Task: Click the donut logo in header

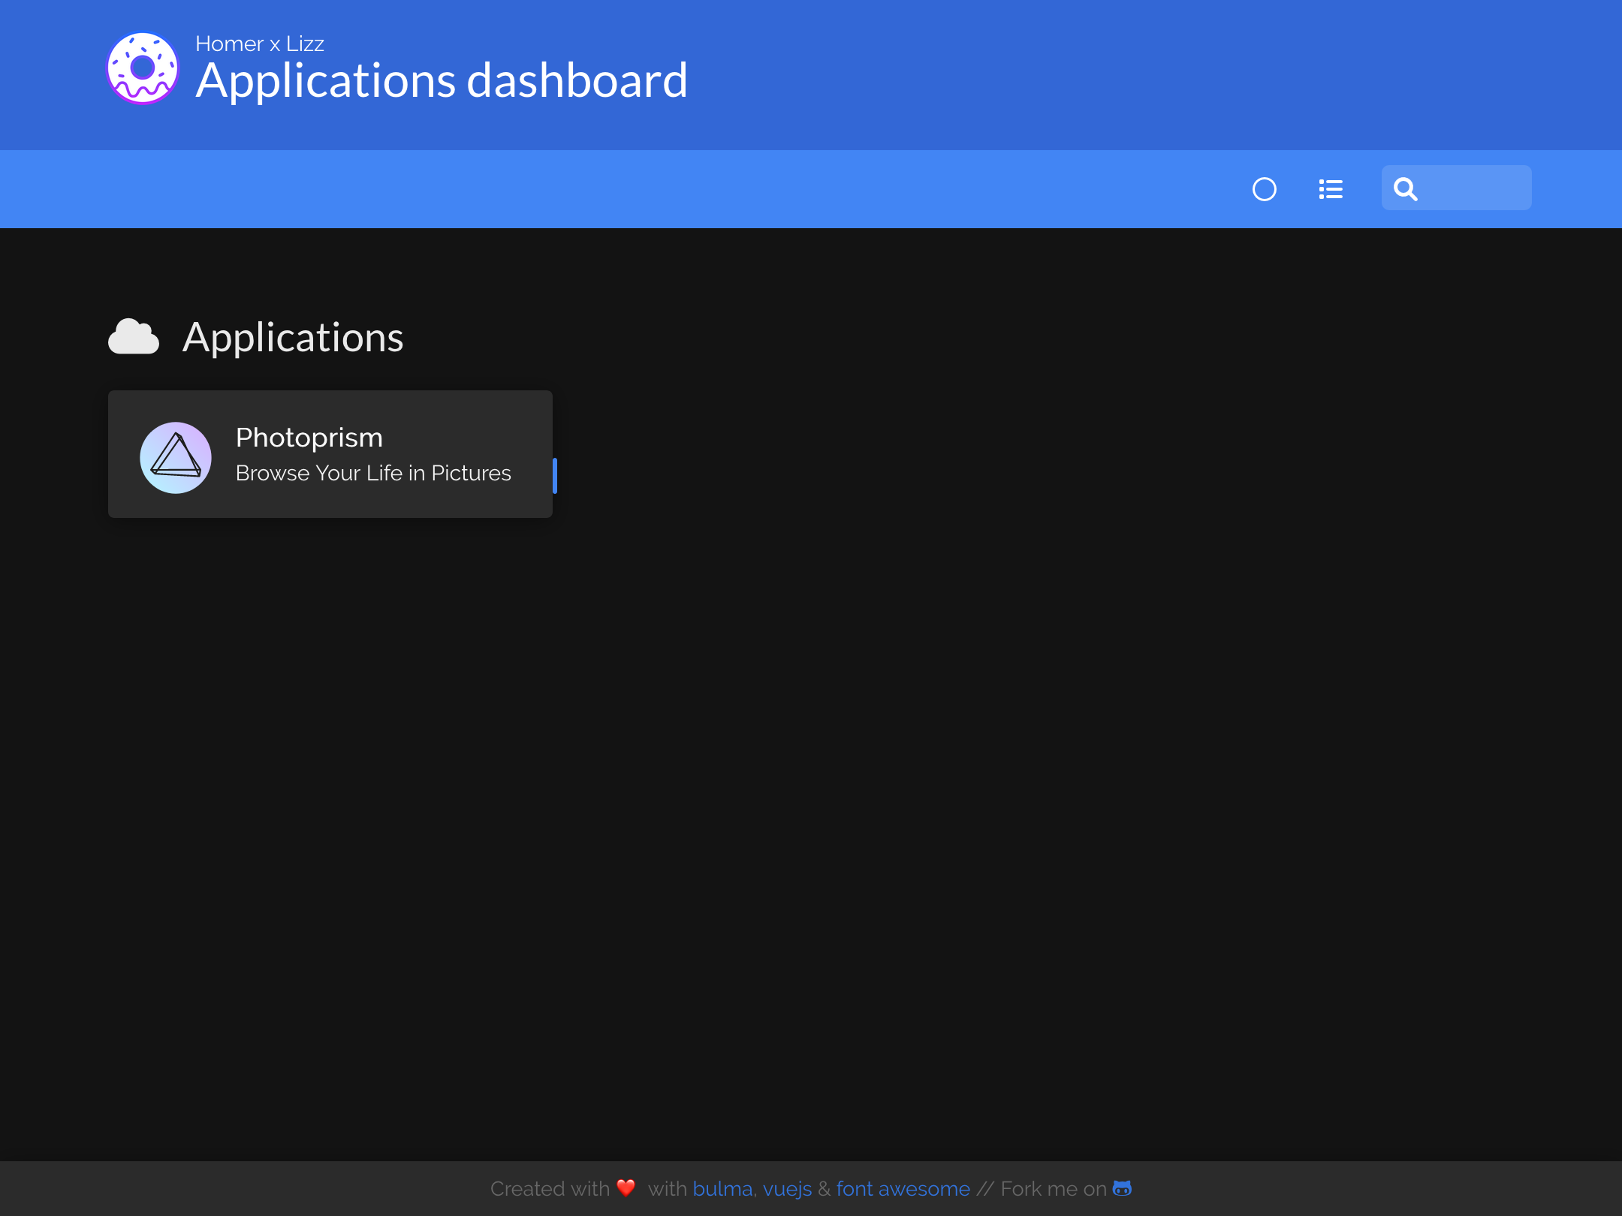Action: [x=143, y=68]
